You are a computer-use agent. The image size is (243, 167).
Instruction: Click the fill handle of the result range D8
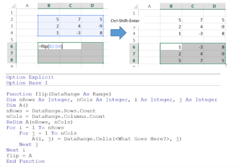(x=225, y=64)
